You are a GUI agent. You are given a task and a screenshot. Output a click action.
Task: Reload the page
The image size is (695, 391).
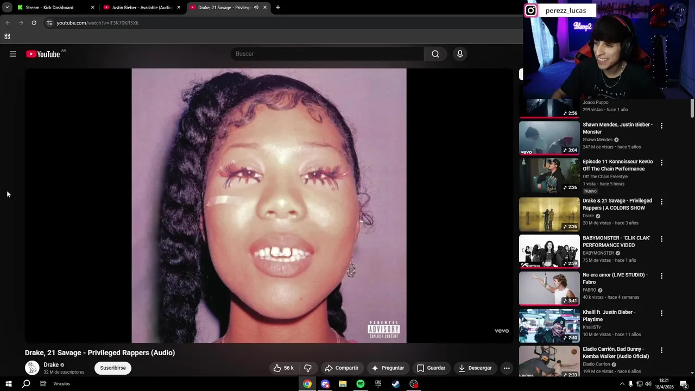[x=34, y=23]
